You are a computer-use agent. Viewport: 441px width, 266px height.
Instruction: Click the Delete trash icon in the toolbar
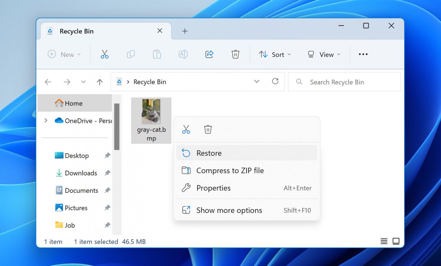(235, 54)
